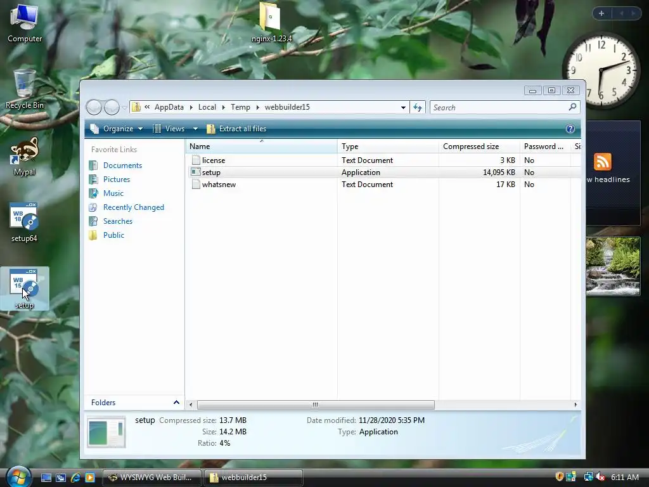The image size is (649, 487).
Task: Sort by the Type column header
Action: (x=388, y=146)
